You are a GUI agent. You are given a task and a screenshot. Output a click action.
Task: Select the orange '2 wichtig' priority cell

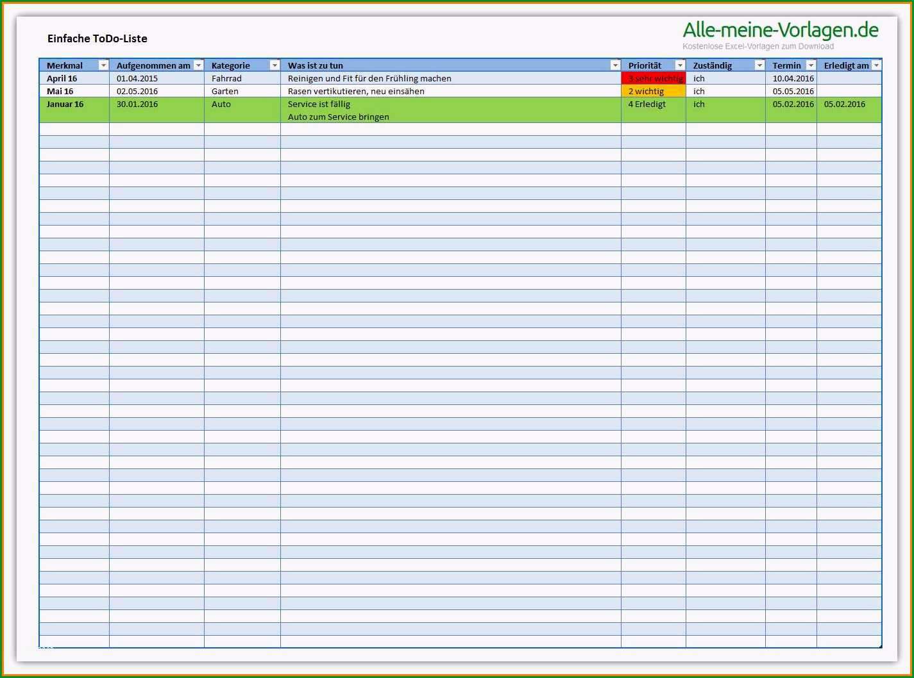[654, 91]
